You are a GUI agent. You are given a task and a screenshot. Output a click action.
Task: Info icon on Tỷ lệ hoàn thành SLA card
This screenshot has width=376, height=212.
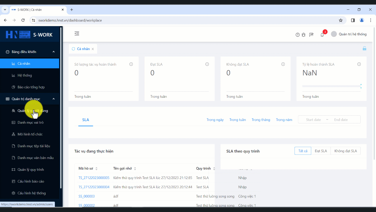tap(359, 64)
